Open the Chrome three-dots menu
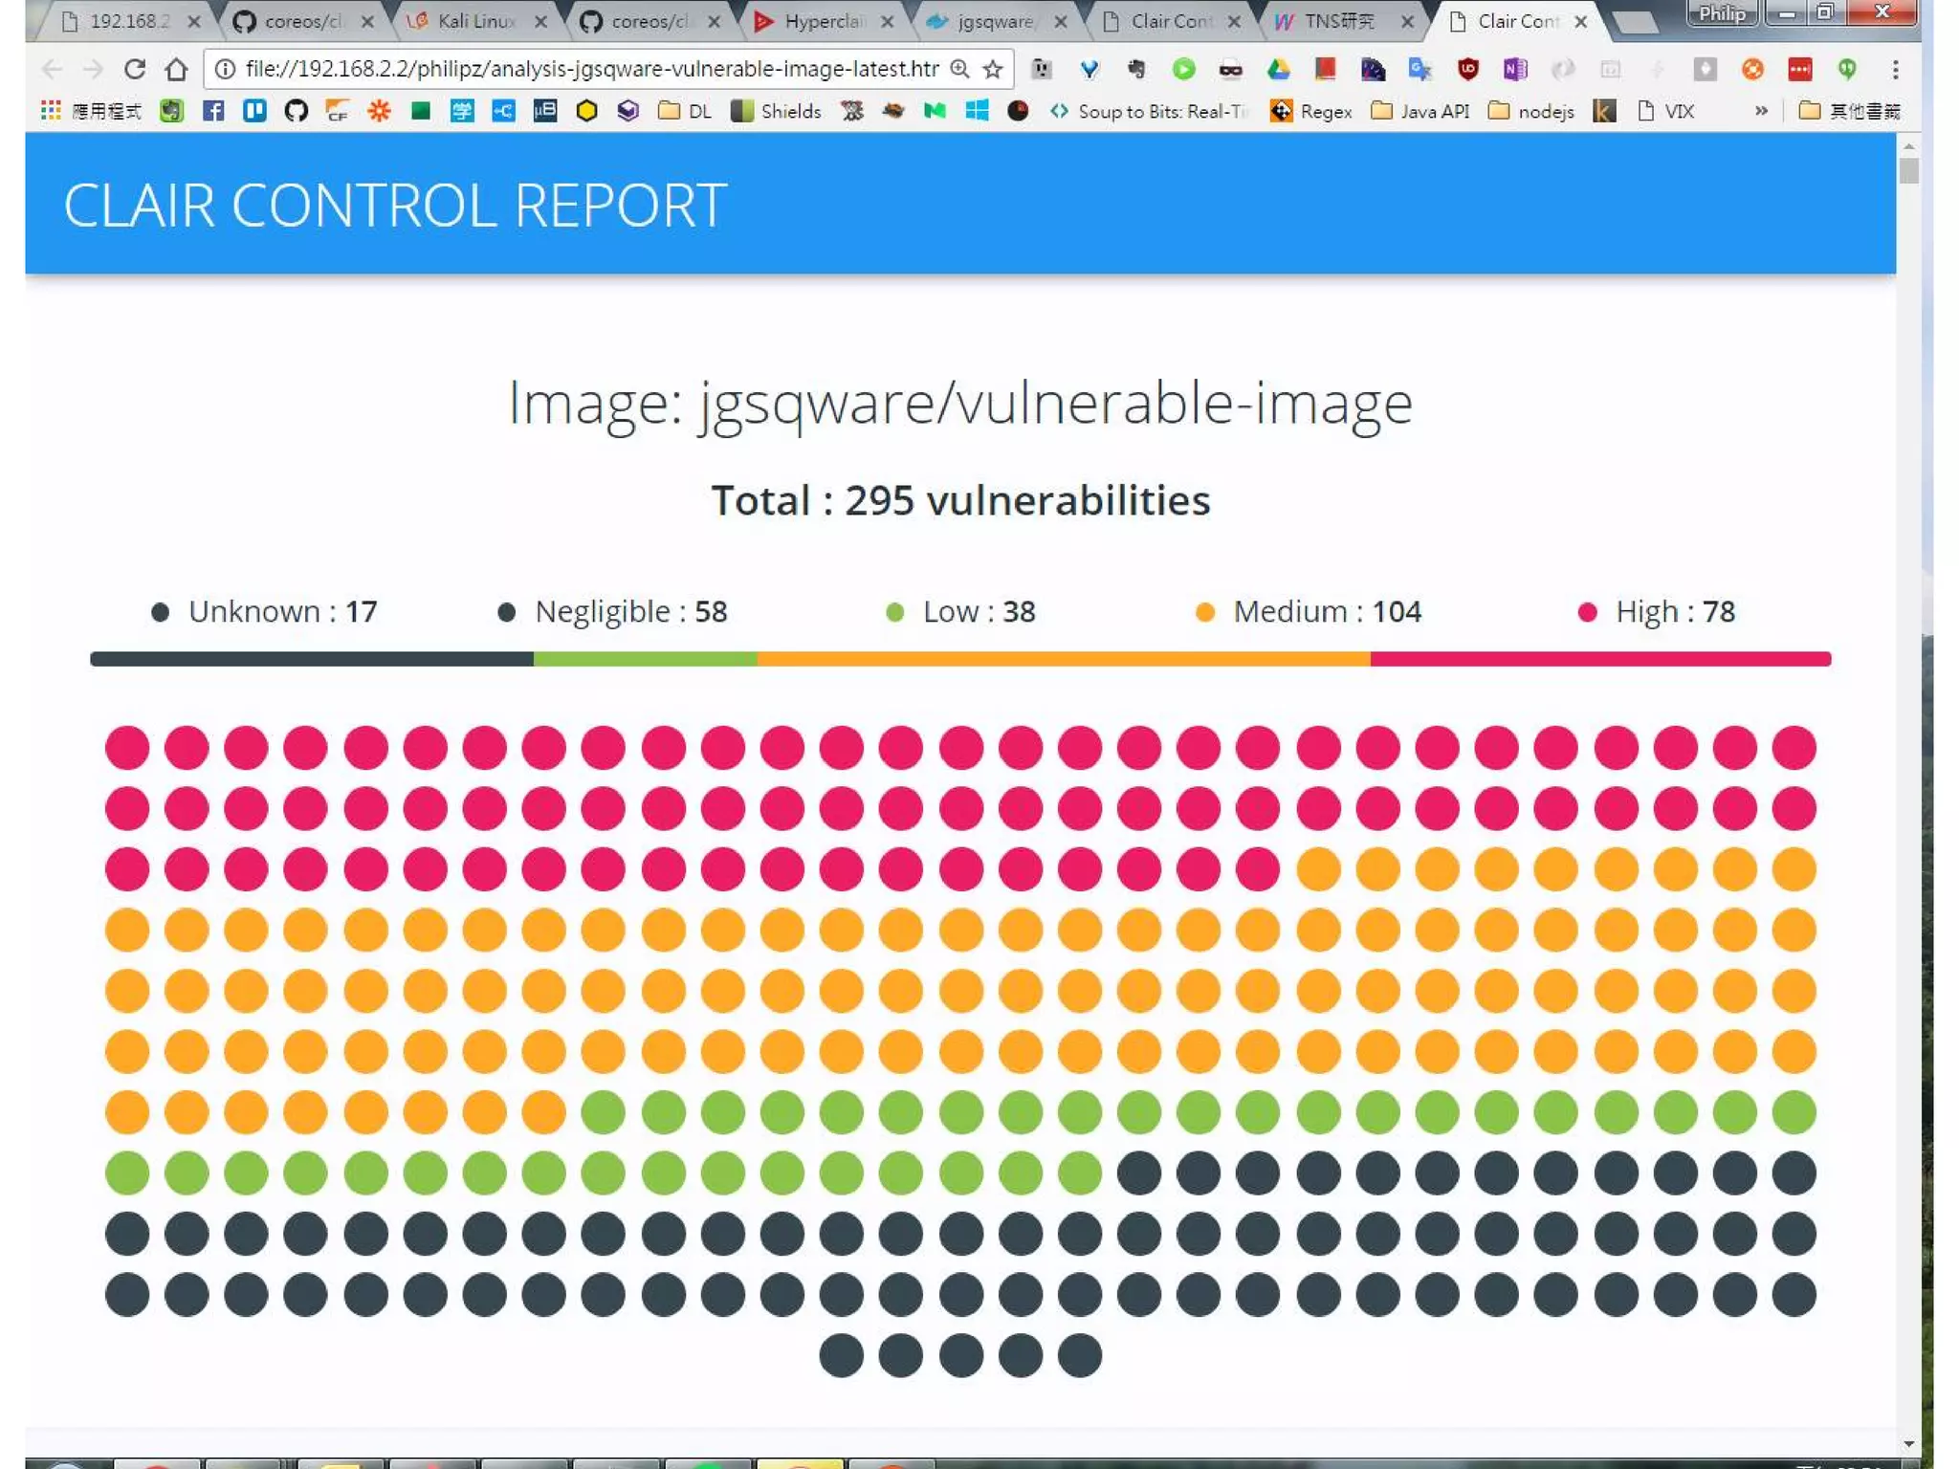This screenshot has height=1469, width=1959. pos(1895,69)
